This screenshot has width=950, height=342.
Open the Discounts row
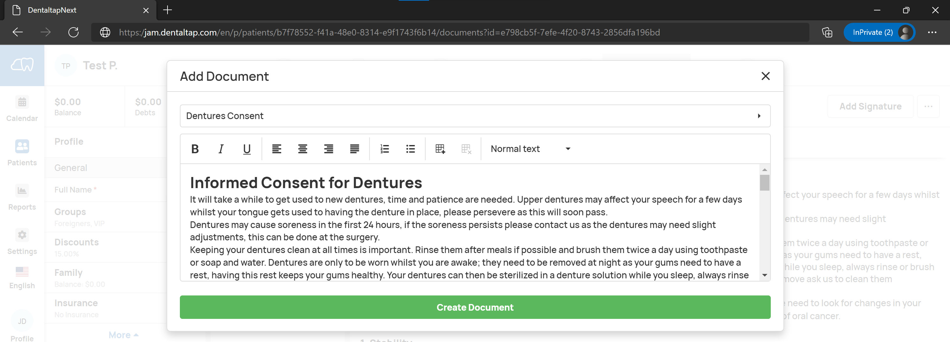click(105, 247)
